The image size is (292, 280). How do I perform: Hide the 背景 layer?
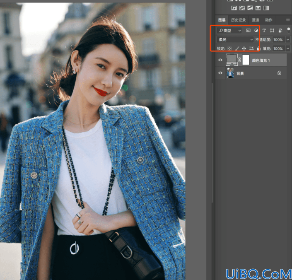coord(220,73)
